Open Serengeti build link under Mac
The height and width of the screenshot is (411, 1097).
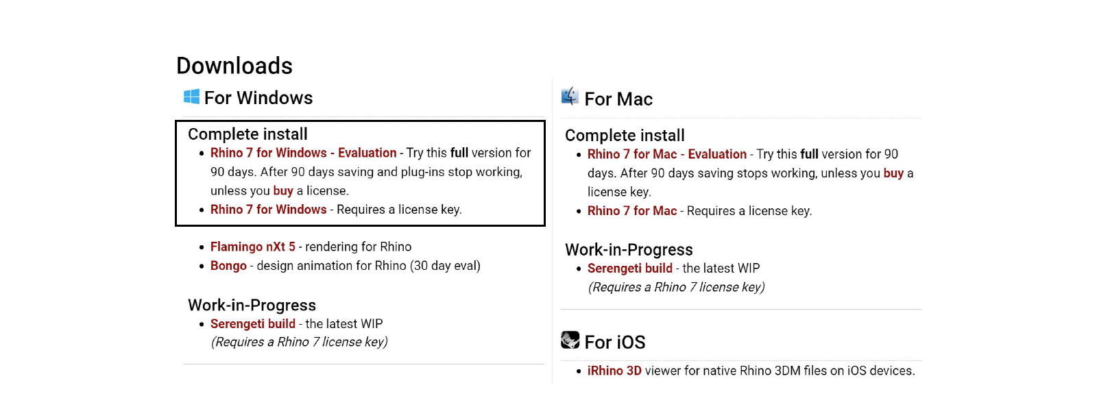[x=629, y=269]
